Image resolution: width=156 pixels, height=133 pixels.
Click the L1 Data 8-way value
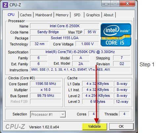(x=122, y=84)
